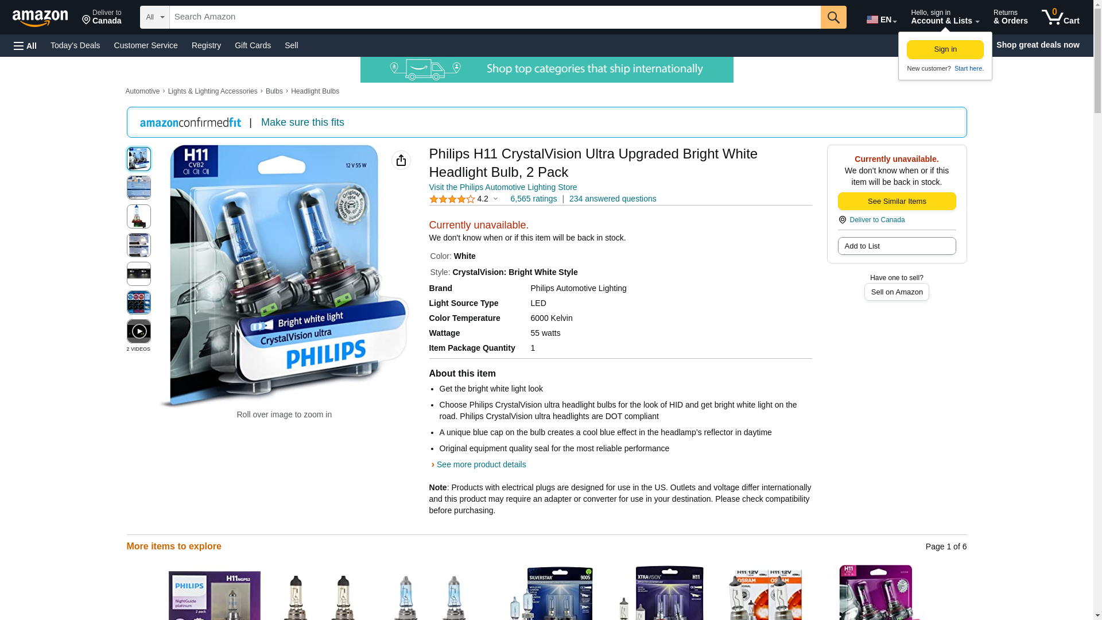
Task: Focus the Search Amazon input field
Action: pos(495,17)
